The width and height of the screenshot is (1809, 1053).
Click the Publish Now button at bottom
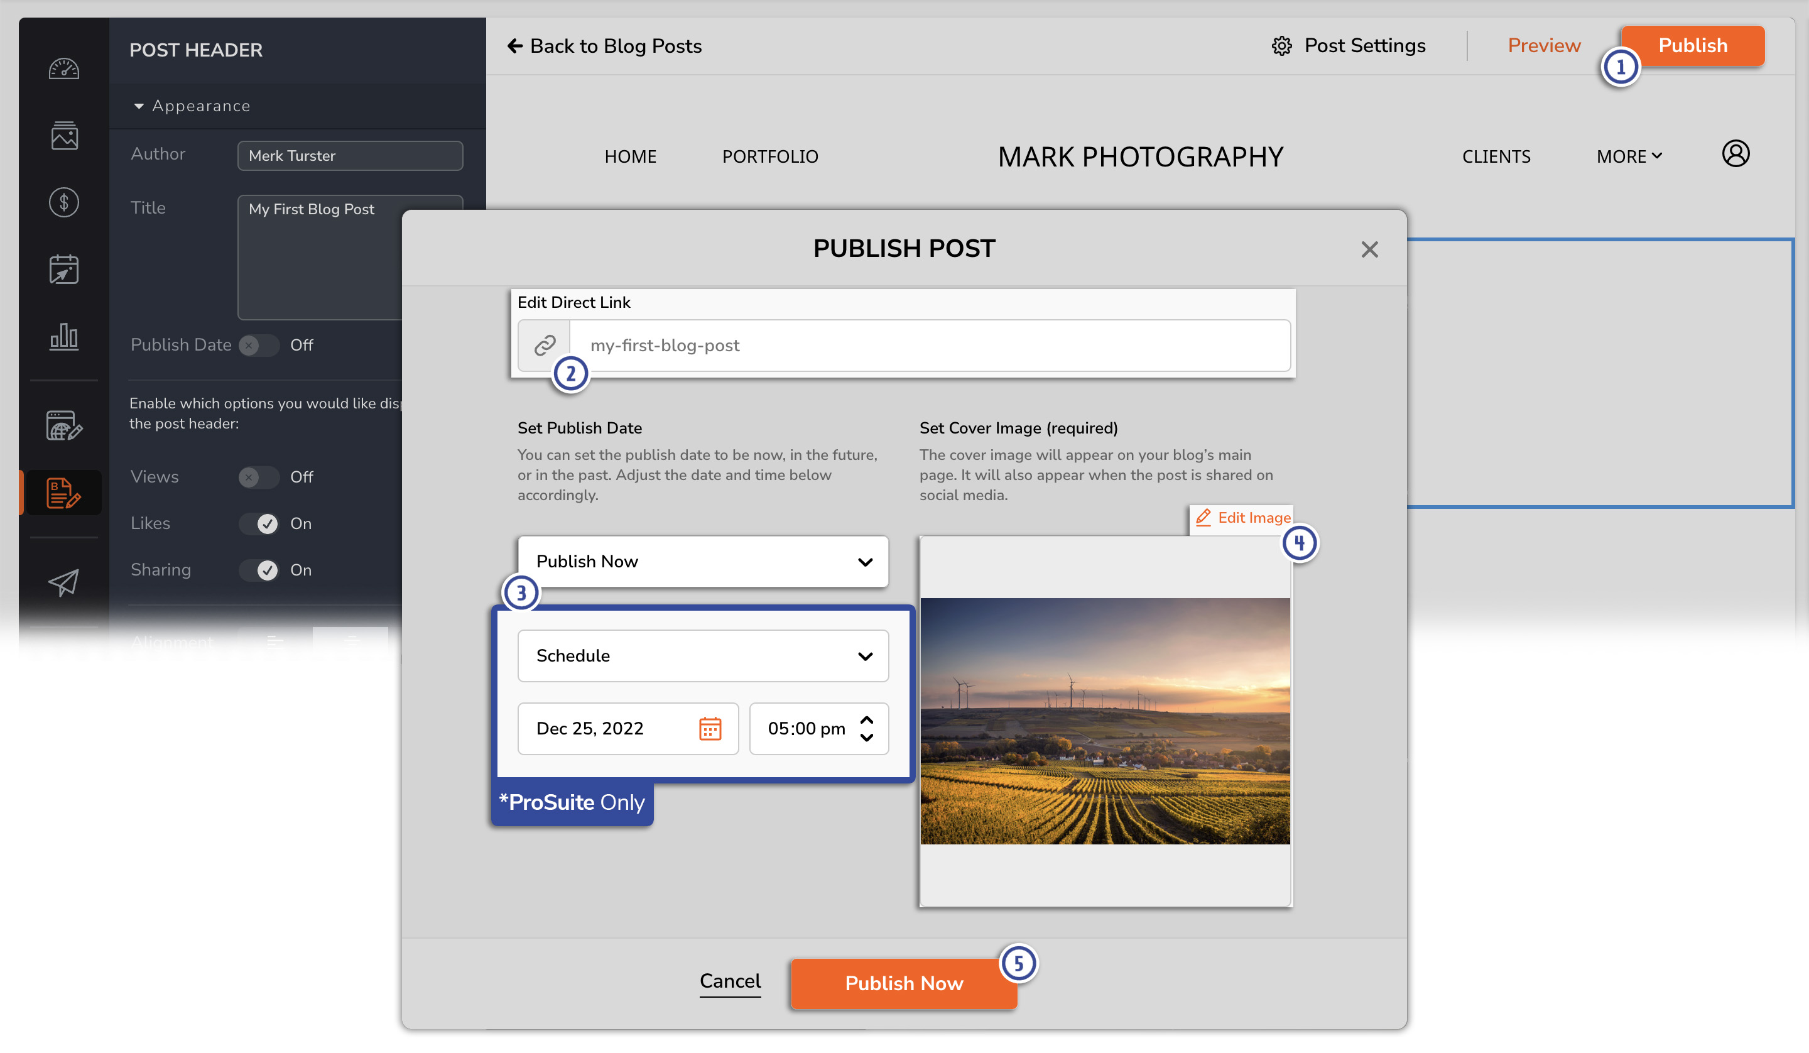[x=904, y=983]
